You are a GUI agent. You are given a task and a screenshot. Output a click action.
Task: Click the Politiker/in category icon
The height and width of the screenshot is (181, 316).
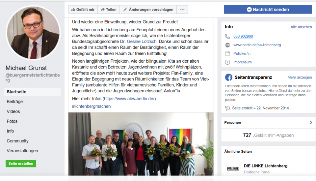tap(227, 53)
